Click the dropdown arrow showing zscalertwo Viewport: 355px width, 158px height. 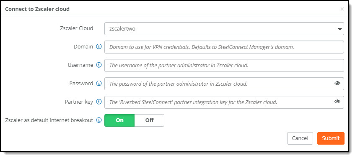339,29
